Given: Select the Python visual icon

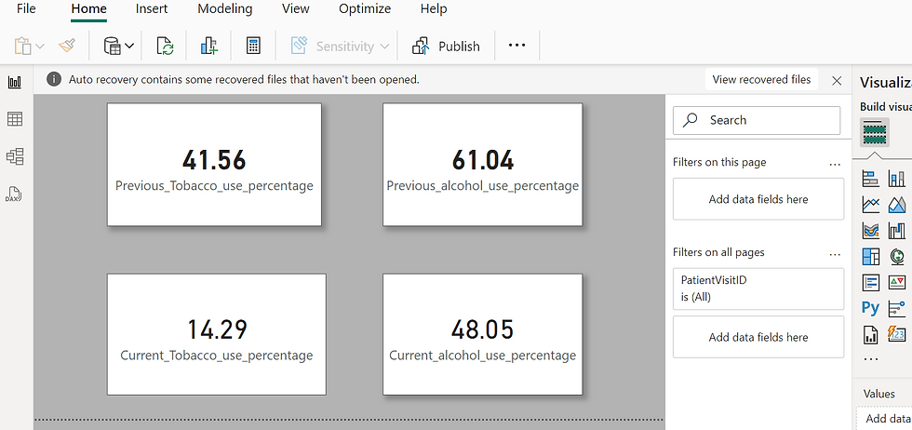Looking at the screenshot, I should click(870, 308).
